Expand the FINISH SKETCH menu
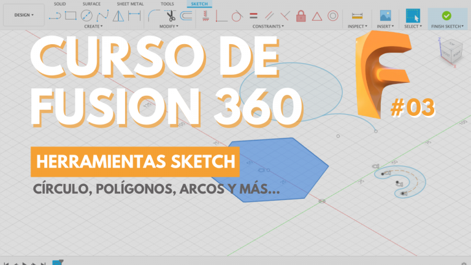 click(x=447, y=26)
